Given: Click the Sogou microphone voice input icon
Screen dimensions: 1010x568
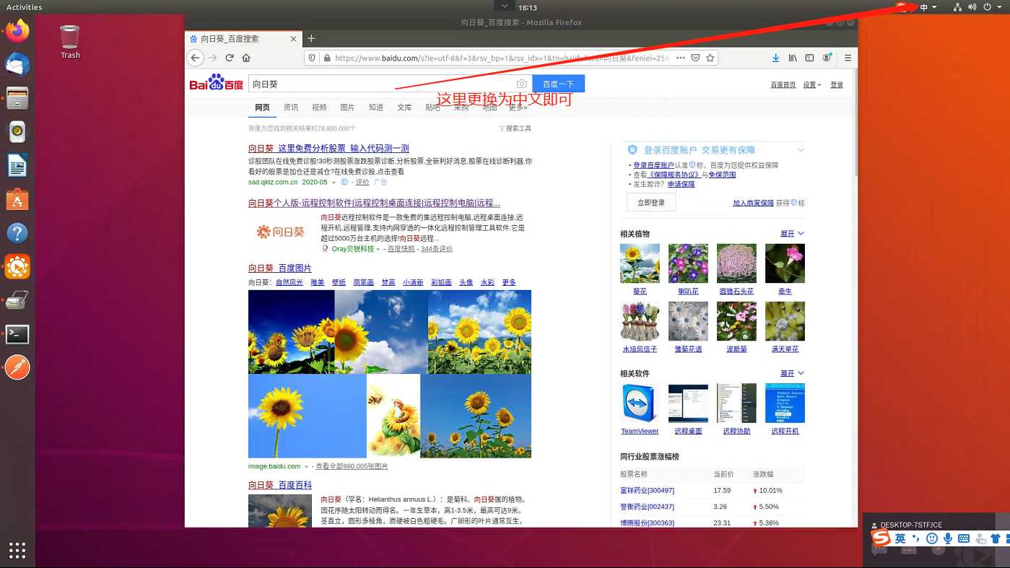Looking at the screenshot, I should click(x=948, y=538).
